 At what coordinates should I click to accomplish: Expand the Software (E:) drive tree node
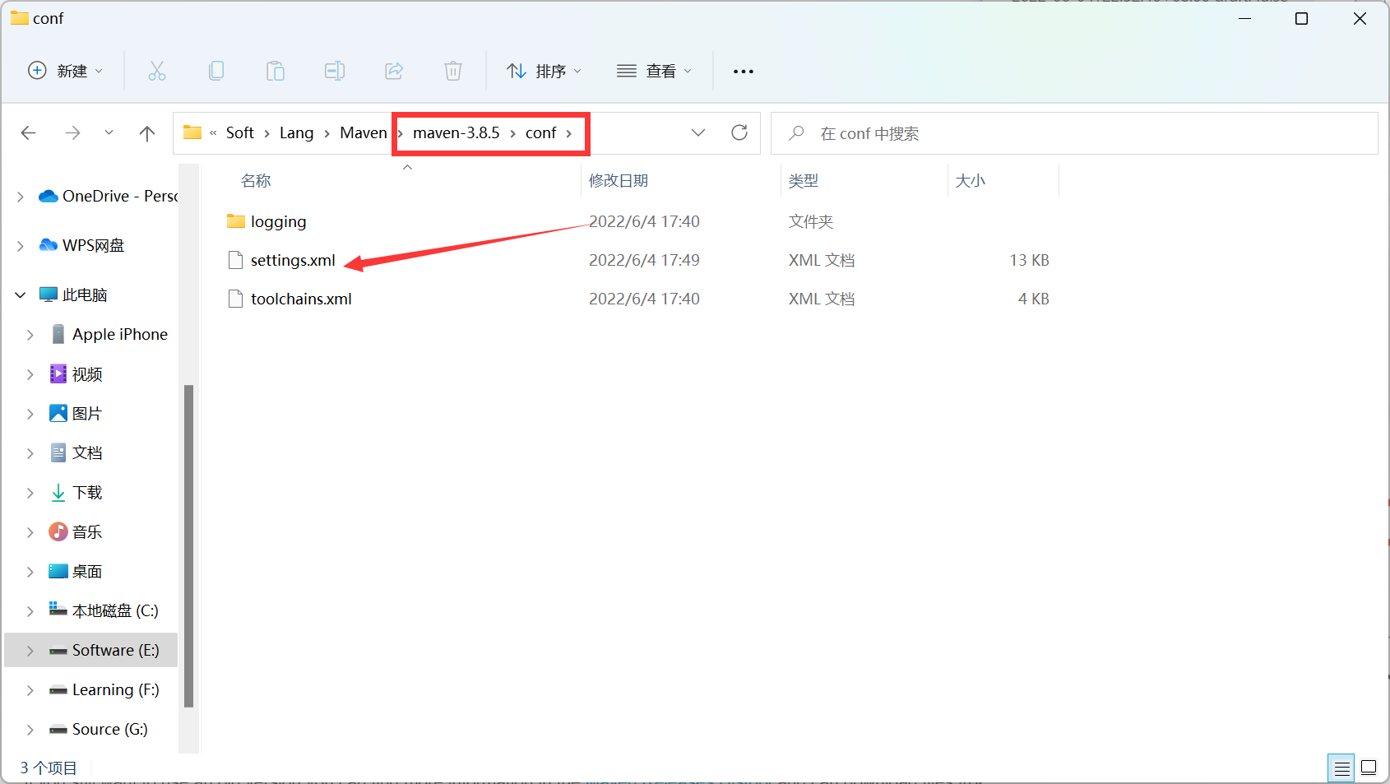(30, 651)
